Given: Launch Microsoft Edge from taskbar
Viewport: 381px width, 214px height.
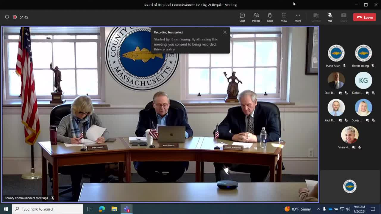Looking at the screenshot, I should 102,209.
